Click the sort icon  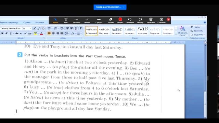coord(76,28)
